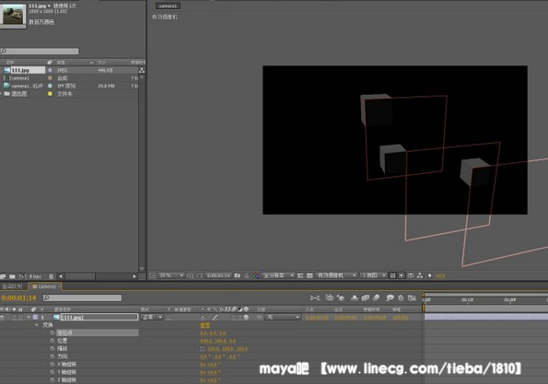Collapse the transform group expander
548x384 pixels.
(x=36, y=325)
